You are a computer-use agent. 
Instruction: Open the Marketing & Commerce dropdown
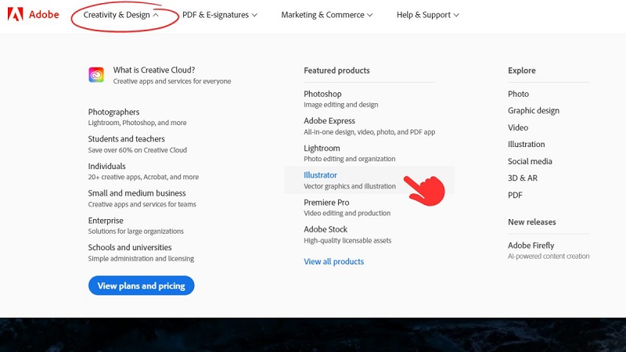tap(326, 15)
